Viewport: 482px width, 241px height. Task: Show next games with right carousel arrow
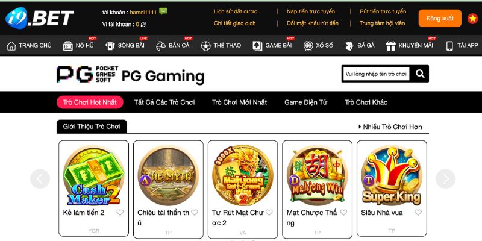[x=445, y=178]
